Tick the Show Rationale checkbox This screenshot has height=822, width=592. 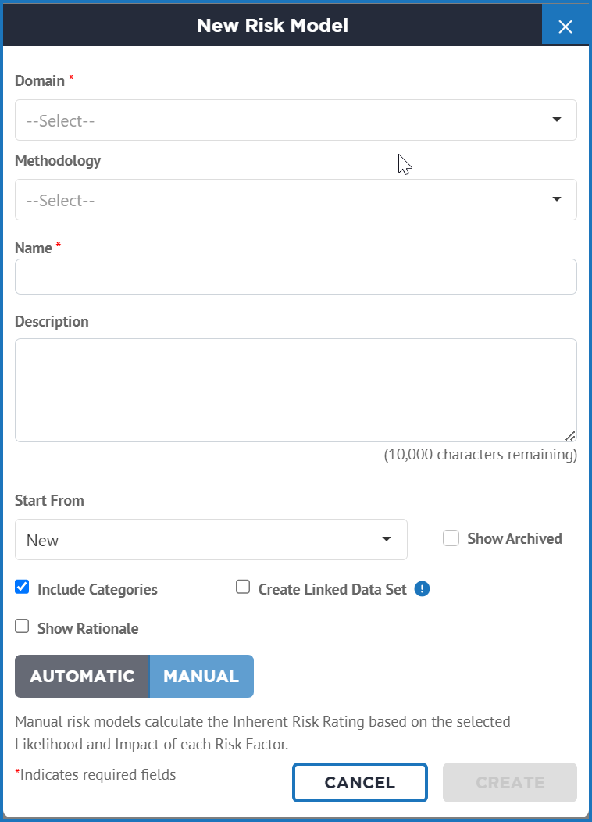click(22, 626)
